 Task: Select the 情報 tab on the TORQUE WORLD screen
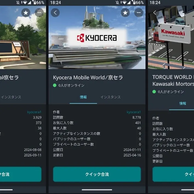tap(183, 103)
